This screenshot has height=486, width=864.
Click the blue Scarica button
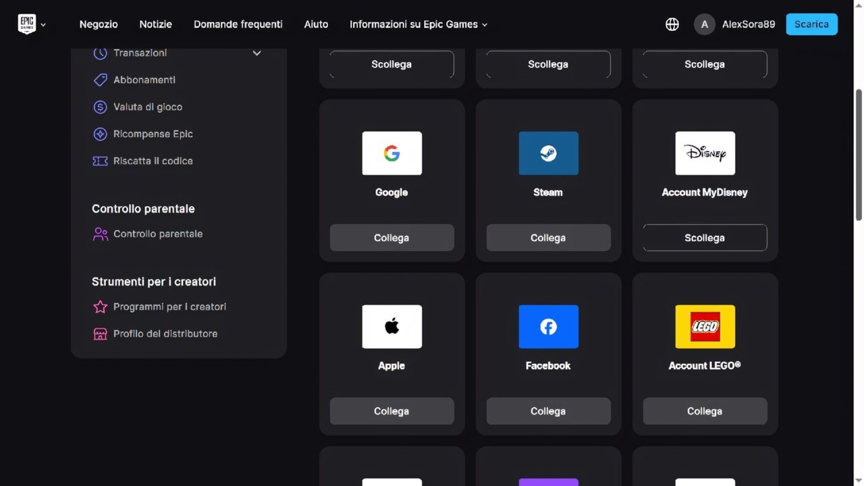[811, 24]
